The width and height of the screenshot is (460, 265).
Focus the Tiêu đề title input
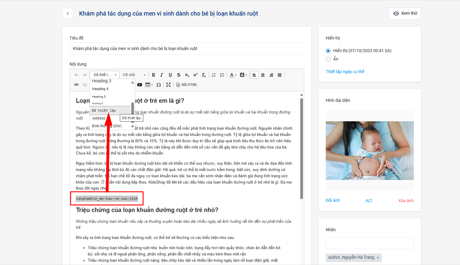187,49
